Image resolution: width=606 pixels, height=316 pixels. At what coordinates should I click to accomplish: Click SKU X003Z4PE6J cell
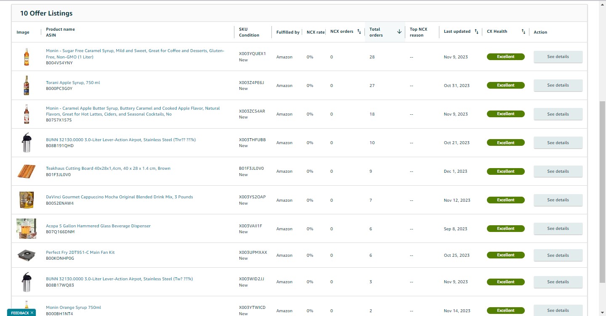[252, 82]
